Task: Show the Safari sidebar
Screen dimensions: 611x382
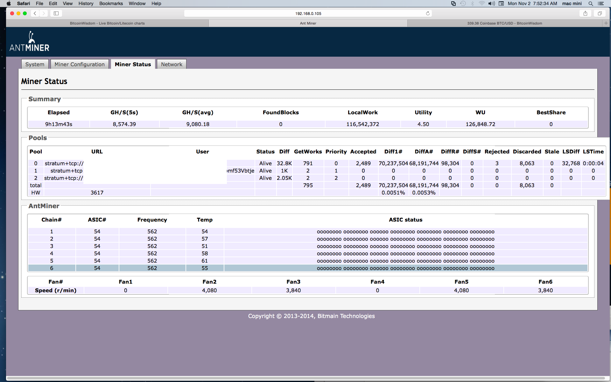Action: pyautogui.click(x=56, y=13)
